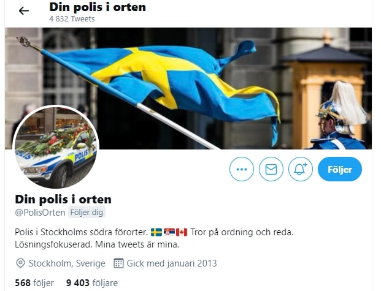Click the Stockholm, Sverige location text
The image size is (381, 291).
[67, 263]
